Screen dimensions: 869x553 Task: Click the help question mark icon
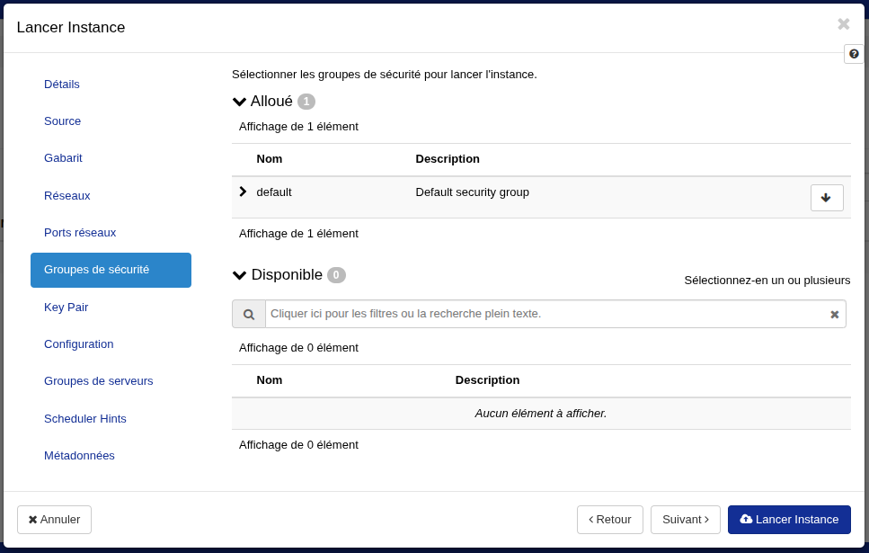[x=854, y=54]
